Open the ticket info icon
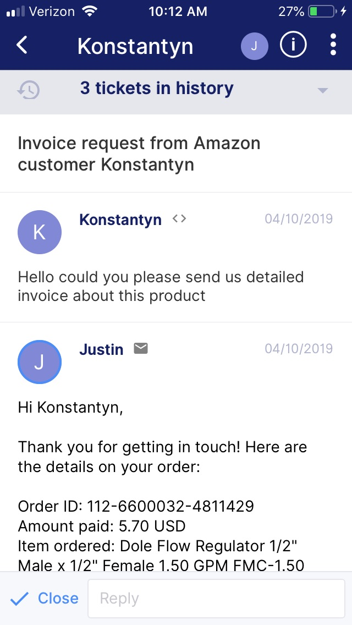The image size is (352, 625). coord(293,45)
